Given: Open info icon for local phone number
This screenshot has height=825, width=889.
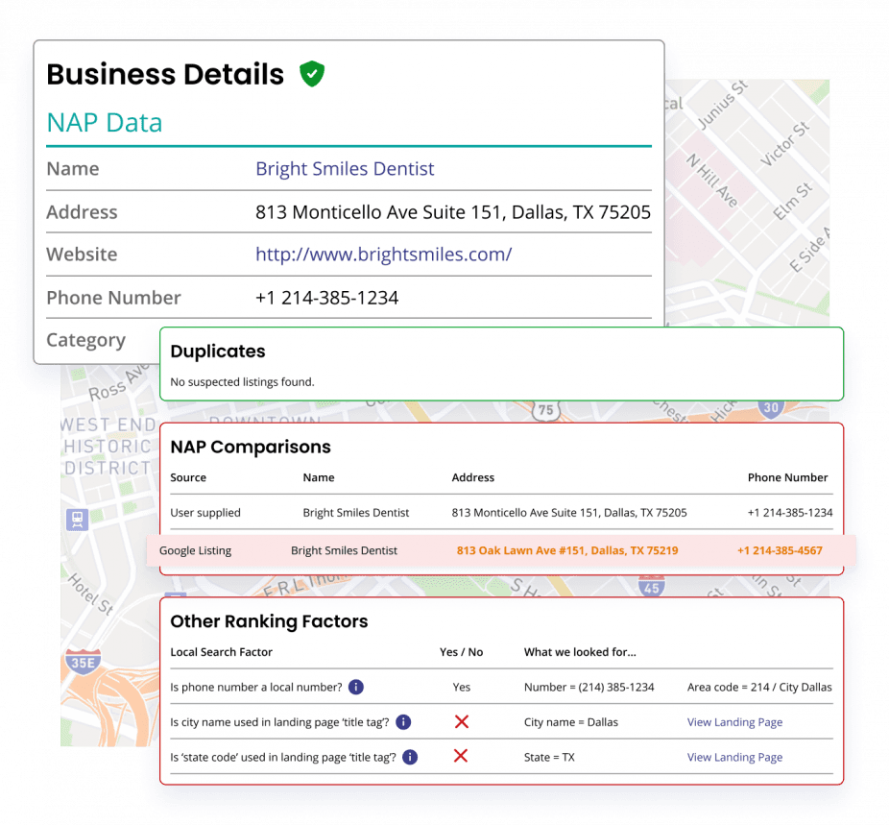Looking at the screenshot, I should [x=356, y=687].
